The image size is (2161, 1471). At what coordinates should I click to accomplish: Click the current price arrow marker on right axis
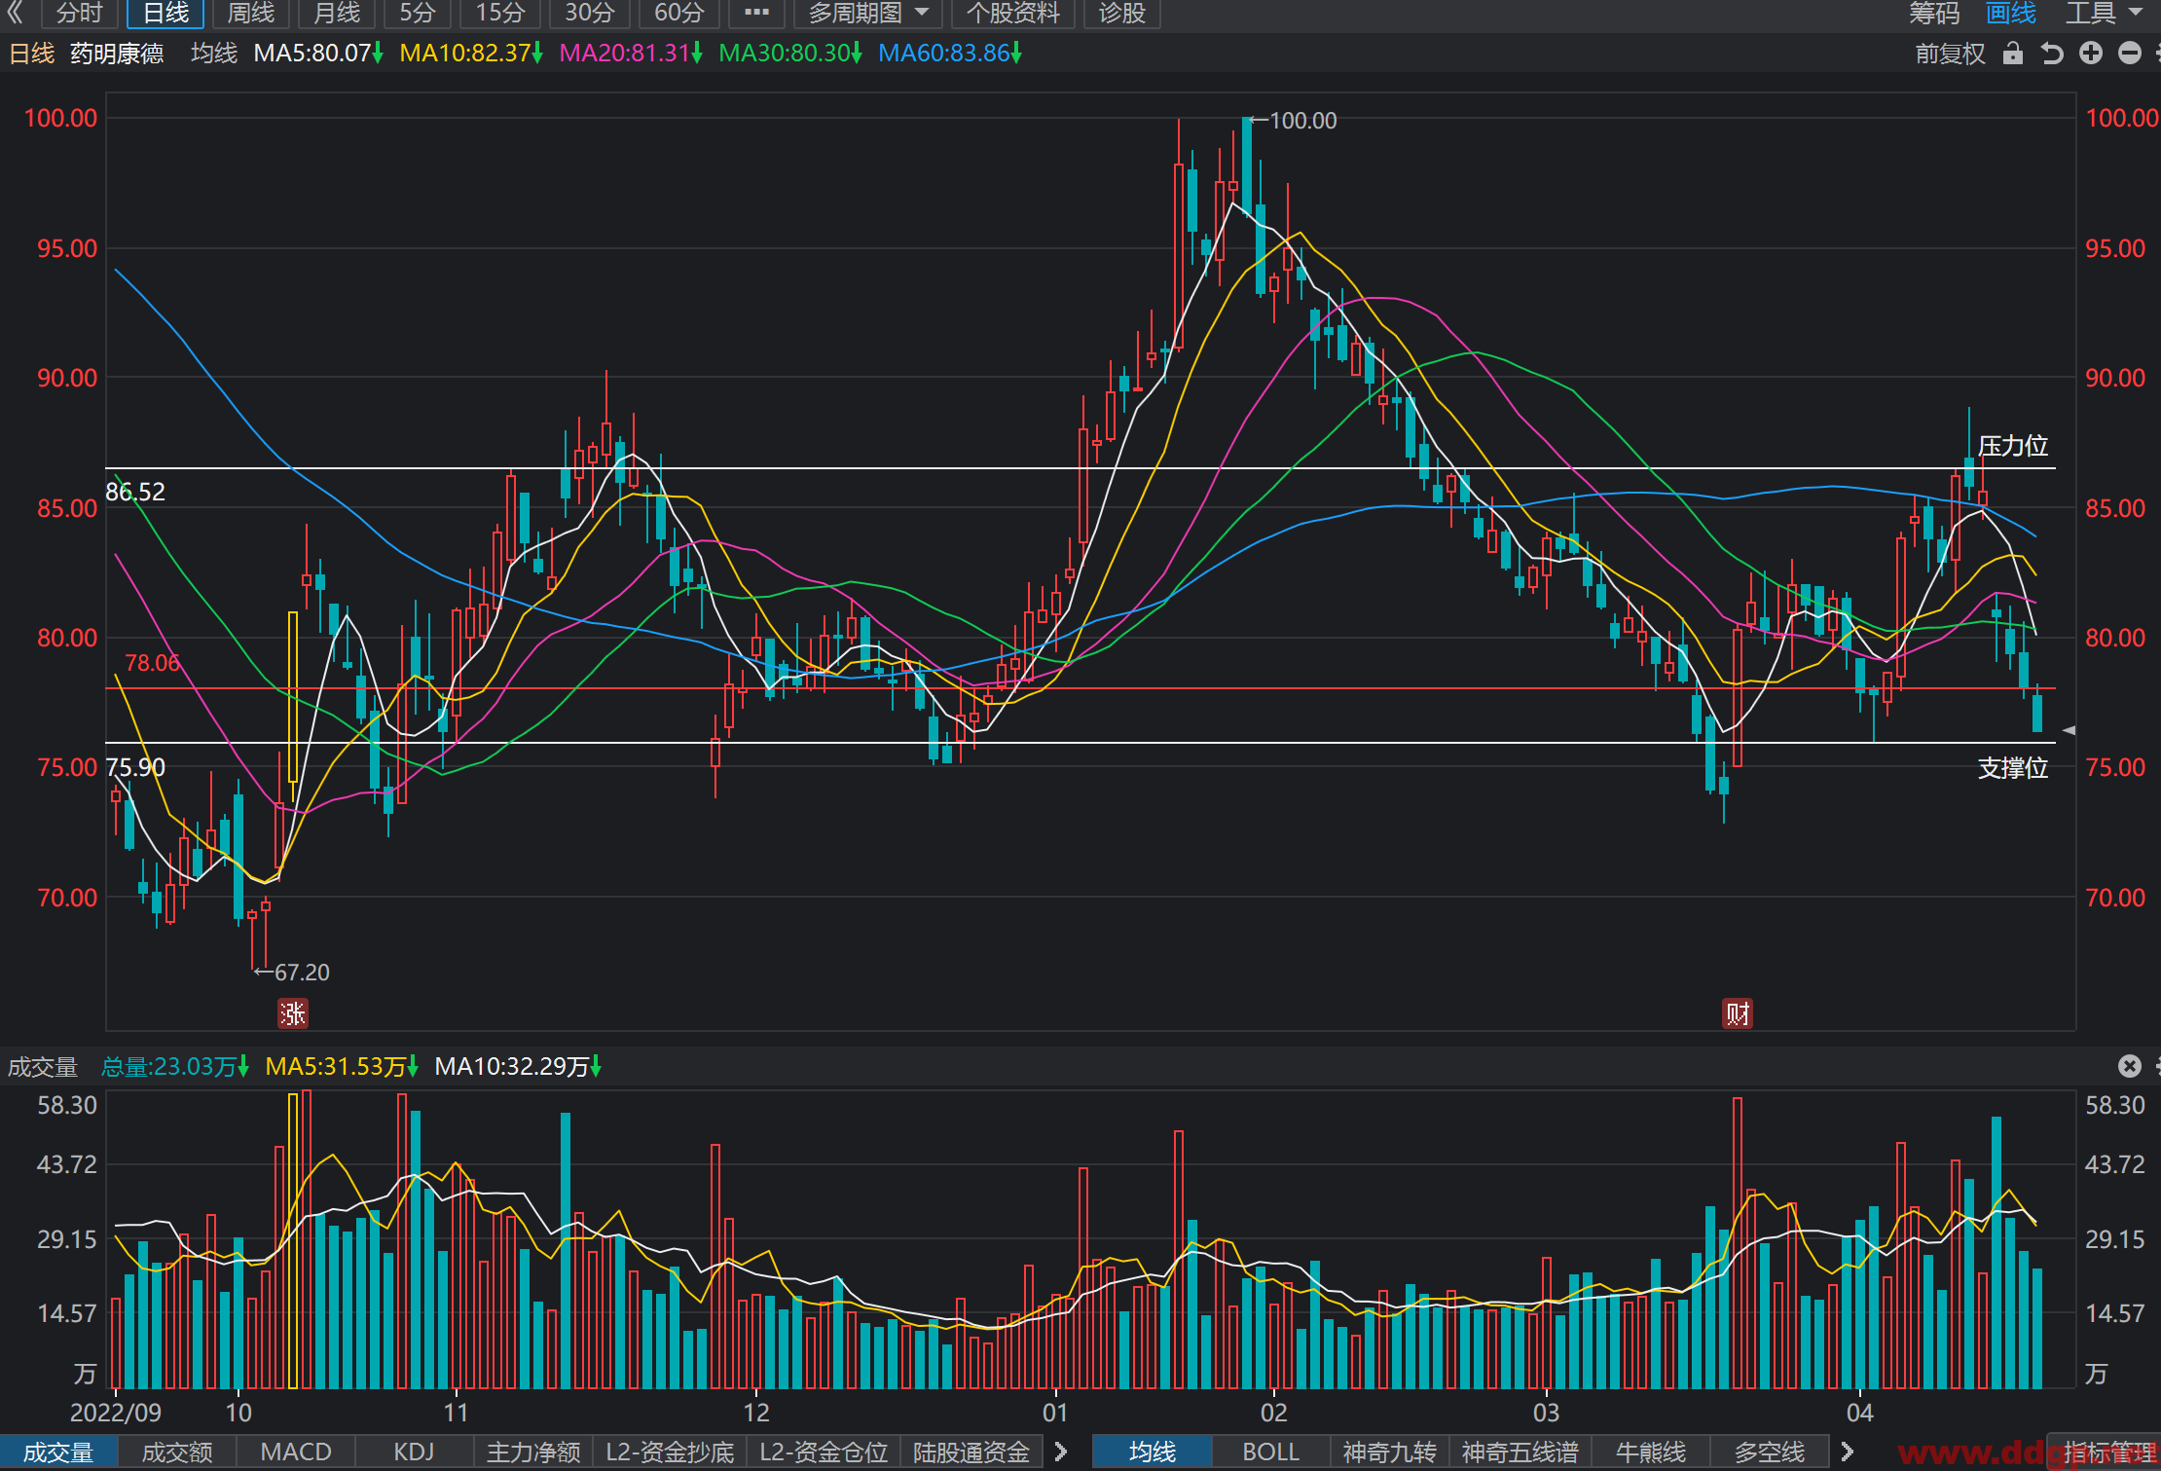coord(2069,730)
